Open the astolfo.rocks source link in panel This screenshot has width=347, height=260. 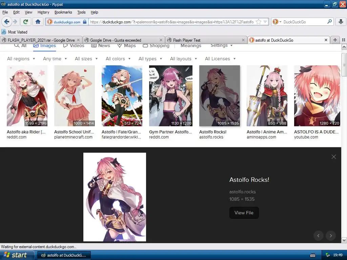[x=243, y=192]
